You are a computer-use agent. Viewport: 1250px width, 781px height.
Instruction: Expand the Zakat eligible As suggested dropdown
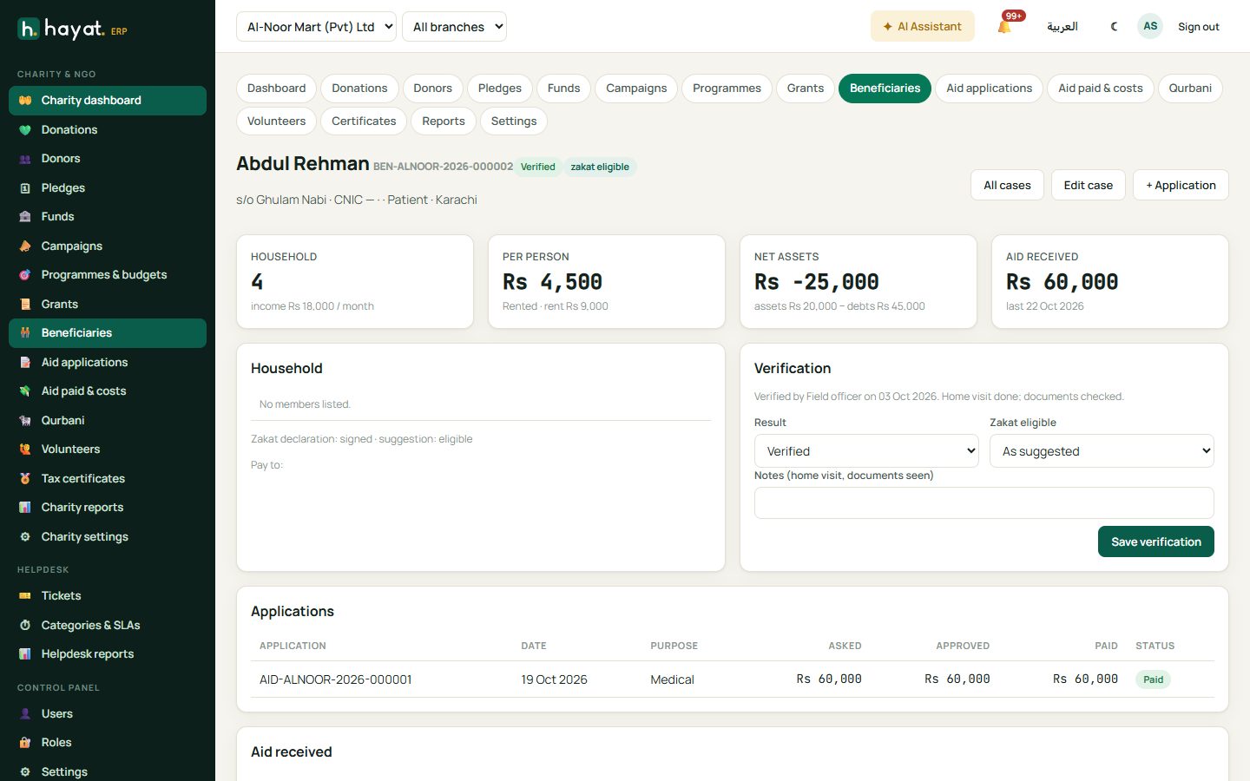[x=1102, y=451]
